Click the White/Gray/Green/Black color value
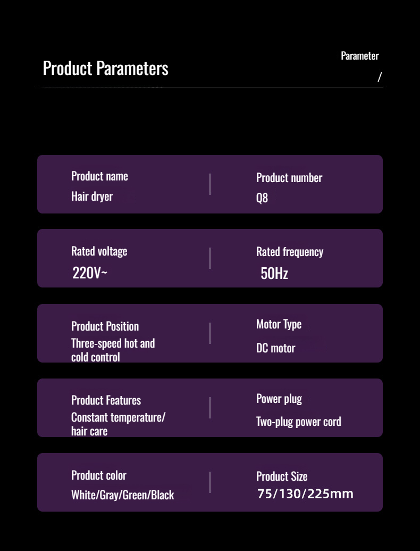 tap(122, 495)
